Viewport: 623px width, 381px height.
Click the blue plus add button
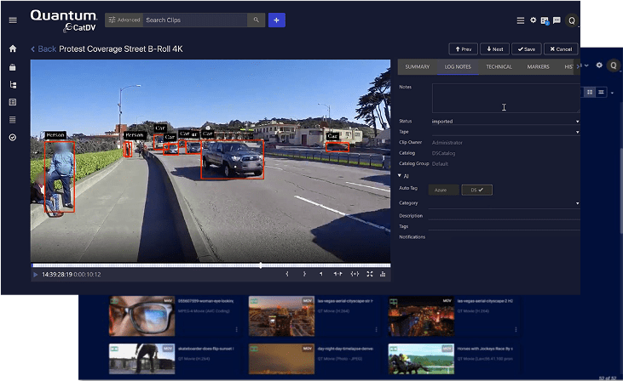[x=276, y=20]
